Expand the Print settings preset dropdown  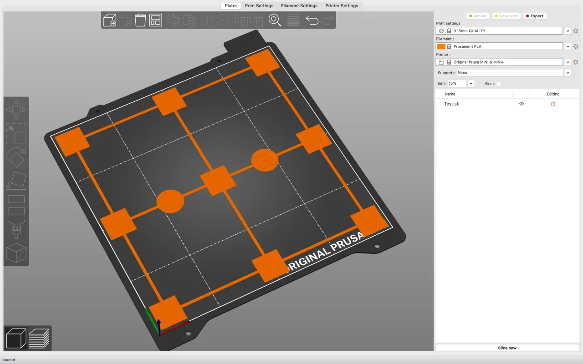point(568,31)
